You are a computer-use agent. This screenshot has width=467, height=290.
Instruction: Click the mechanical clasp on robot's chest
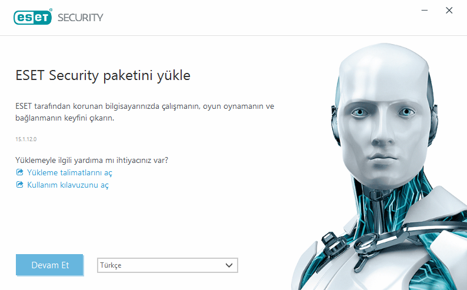point(366,243)
